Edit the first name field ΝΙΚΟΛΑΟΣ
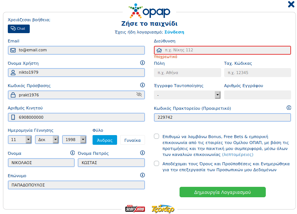The height and width of the screenshot is (214, 297). [41, 163]
